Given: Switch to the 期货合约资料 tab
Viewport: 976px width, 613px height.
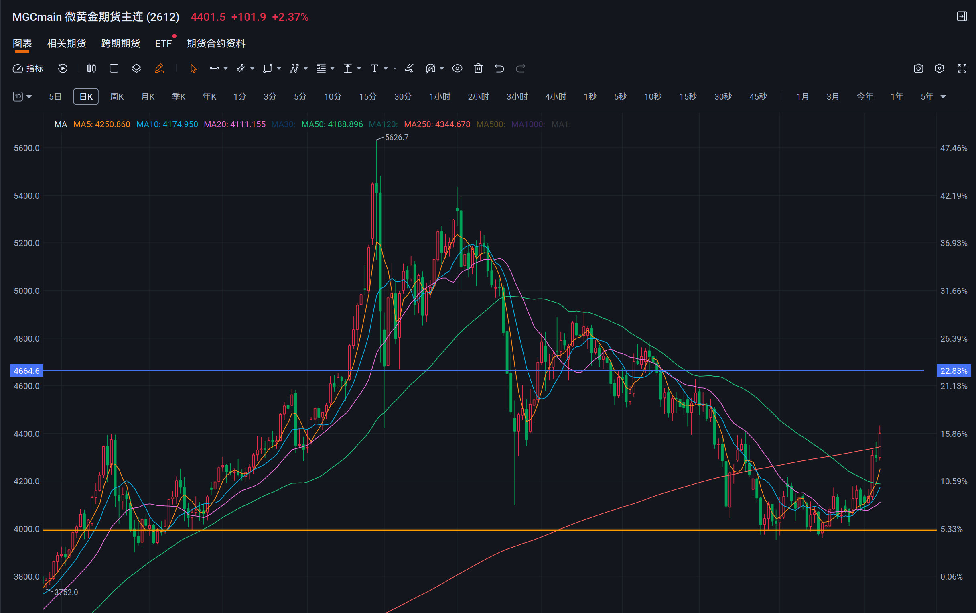Looking at the screenshot, I should tap(216, 43).
